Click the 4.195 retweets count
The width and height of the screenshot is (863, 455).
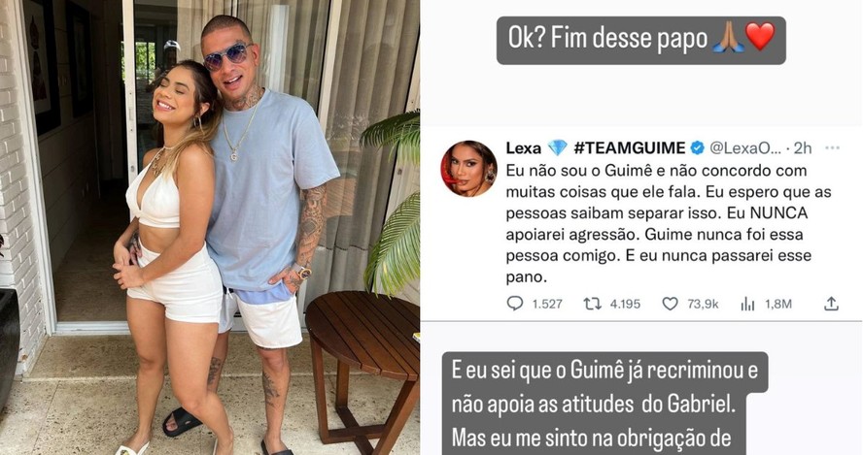pos(625,304)
